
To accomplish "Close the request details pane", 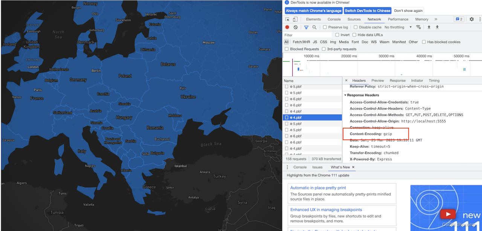I will point(346,80).
